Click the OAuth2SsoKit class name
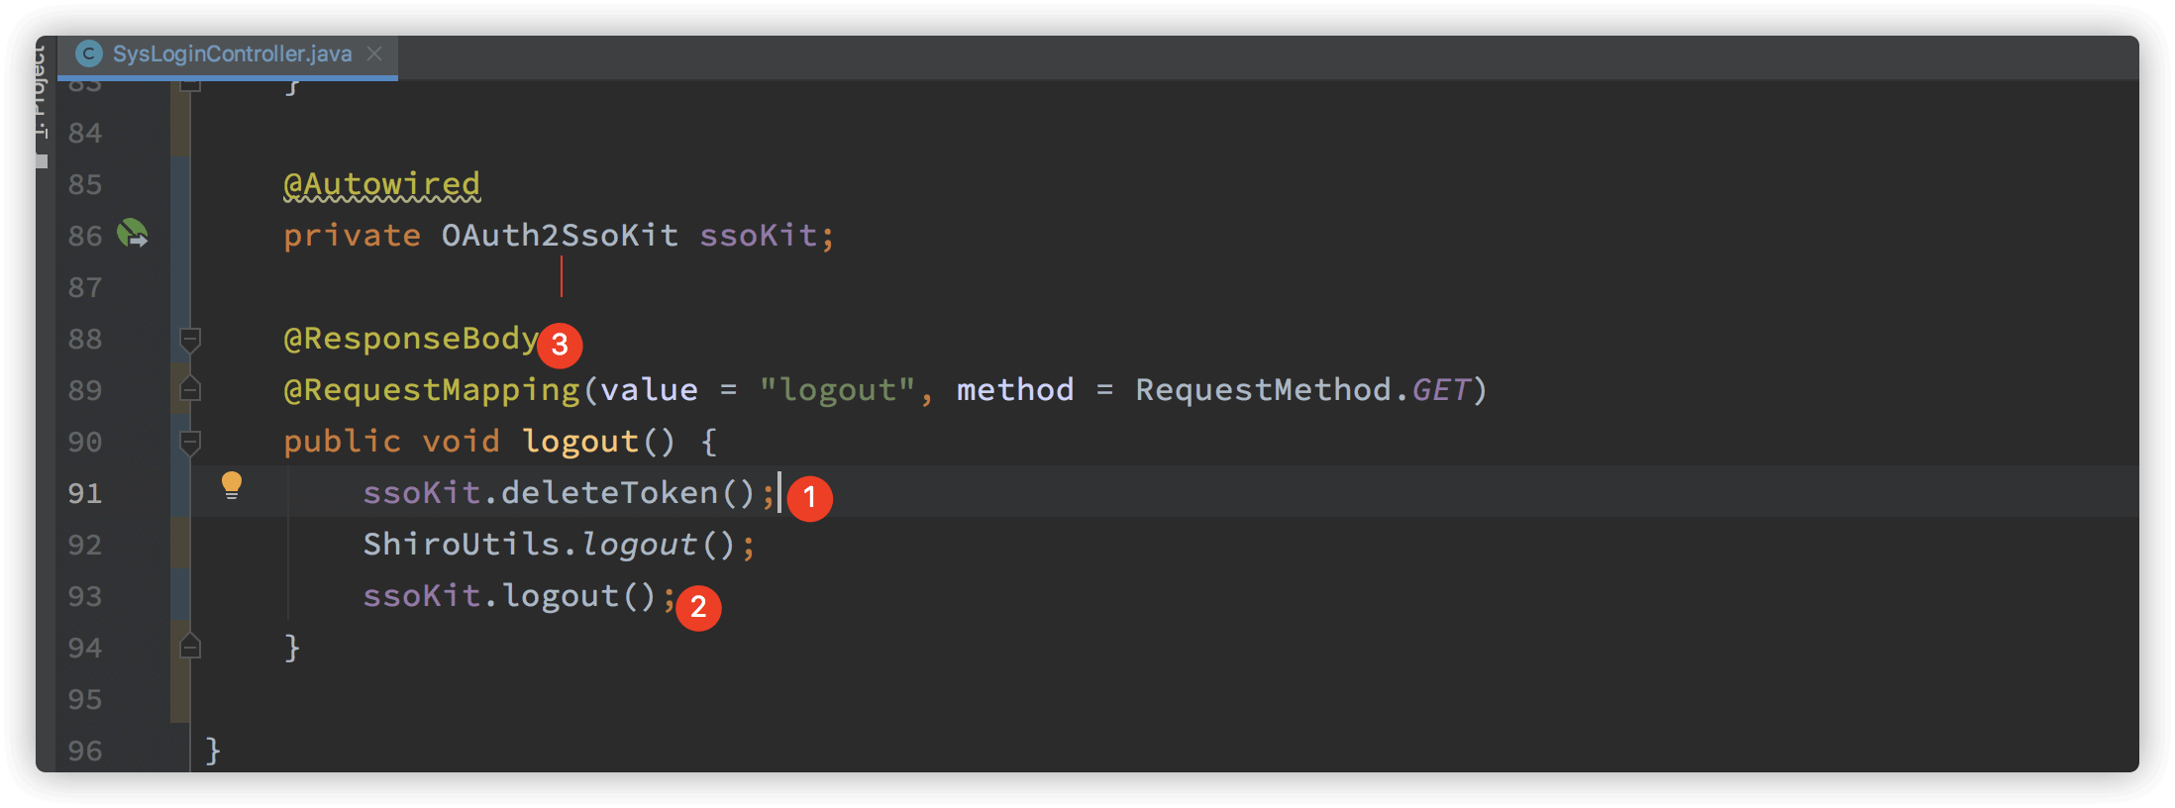 click(560, 236)
